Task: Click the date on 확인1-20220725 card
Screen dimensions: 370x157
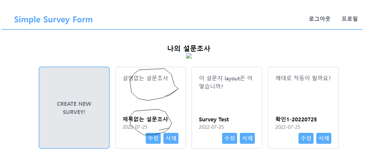Action: click(288, 127)
